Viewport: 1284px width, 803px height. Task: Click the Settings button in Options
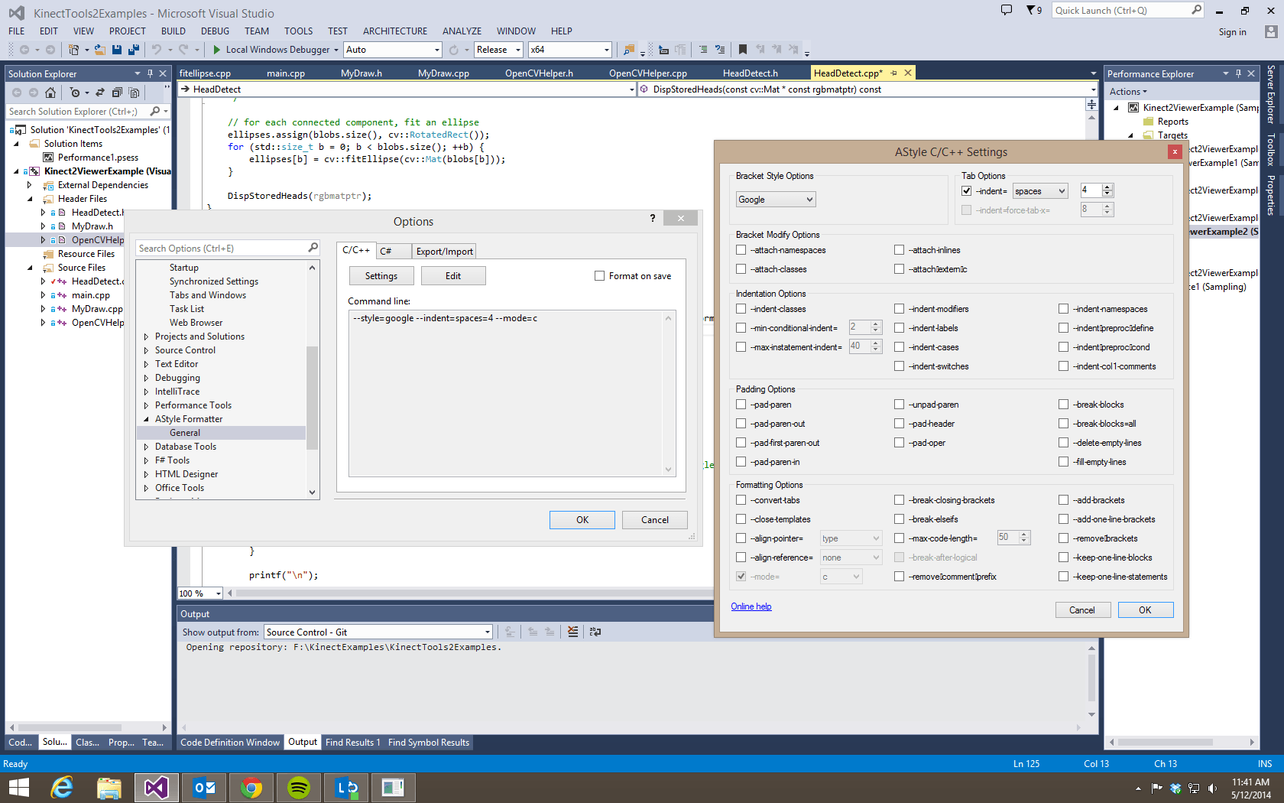point(381,276)
